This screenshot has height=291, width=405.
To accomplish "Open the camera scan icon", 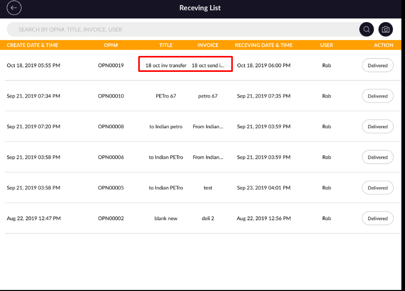I will tap(385, 29).
